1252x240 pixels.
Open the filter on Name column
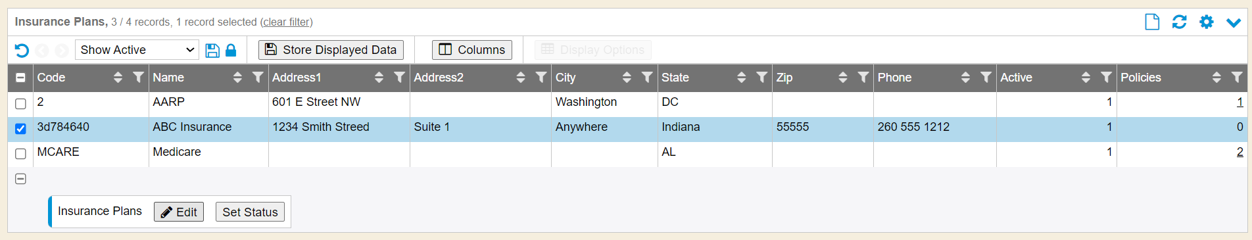pos(258,78)
